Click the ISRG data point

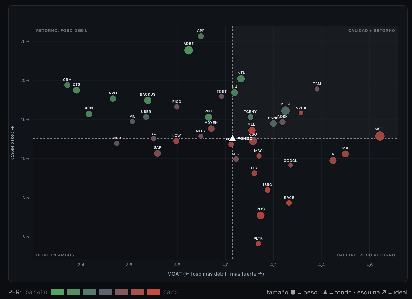268,190
